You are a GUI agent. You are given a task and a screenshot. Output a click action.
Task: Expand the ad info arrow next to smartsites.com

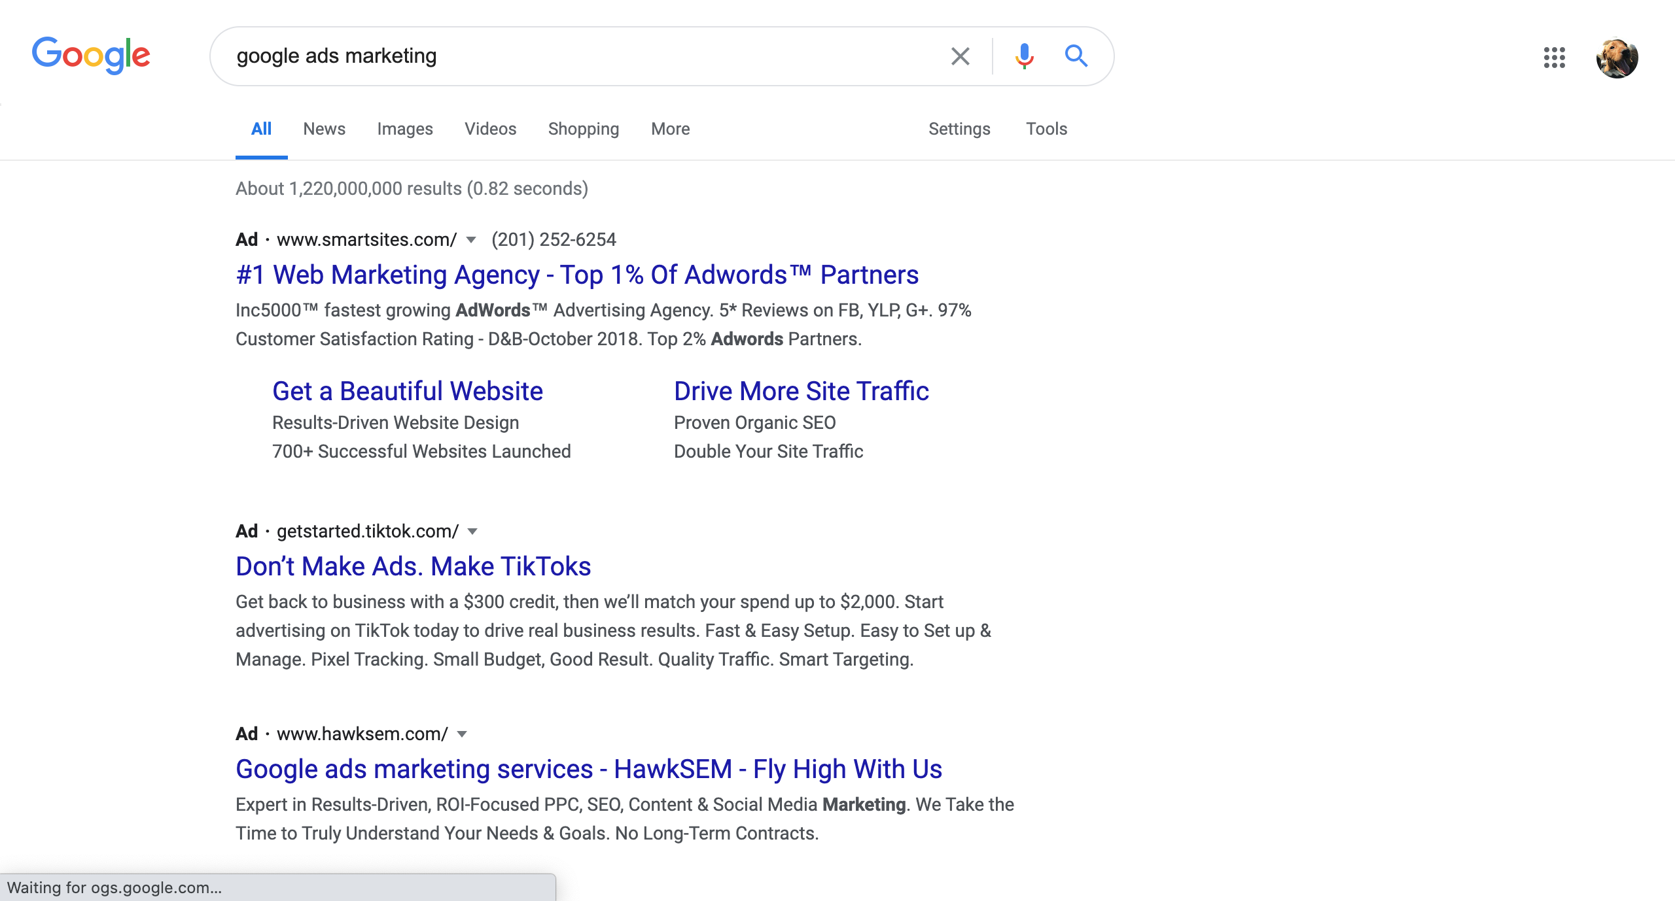click(x=470, y=240)
